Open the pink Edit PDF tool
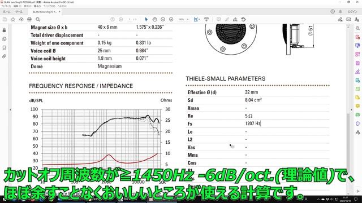The height and width of the screenshot is (203, 362). coord(357,54)
